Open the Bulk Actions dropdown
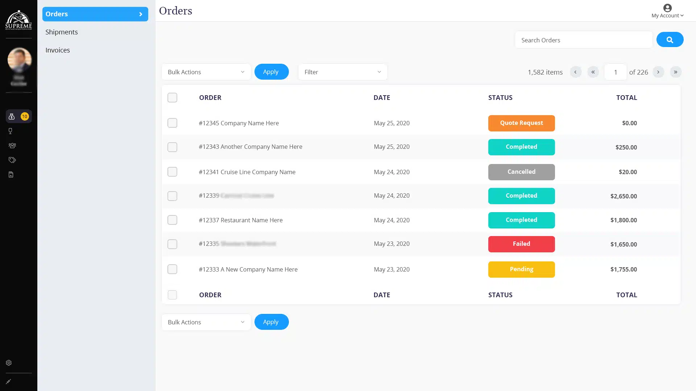Screen dimensions: 696x391 pyautogui.click(x=206, y=72)
